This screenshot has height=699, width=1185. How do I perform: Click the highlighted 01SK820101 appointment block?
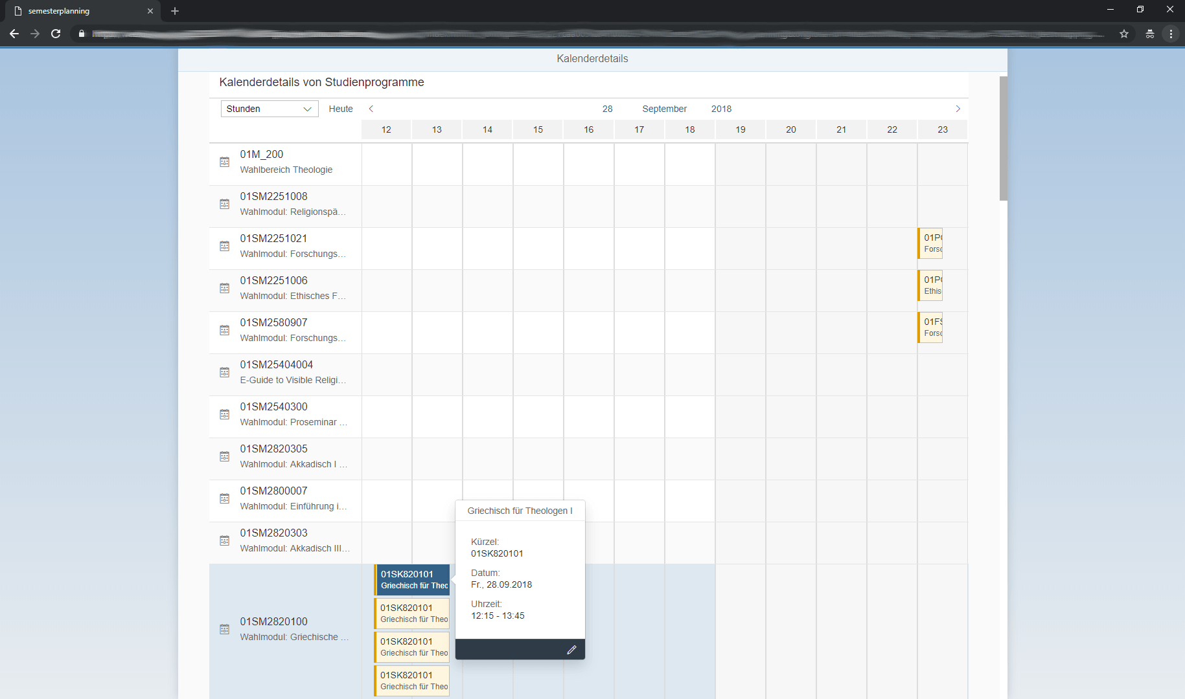411,579
